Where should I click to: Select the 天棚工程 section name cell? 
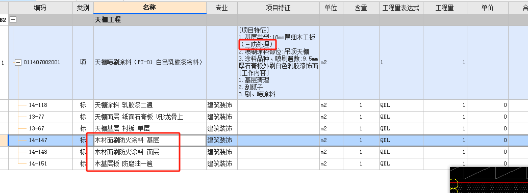point(150,20)
